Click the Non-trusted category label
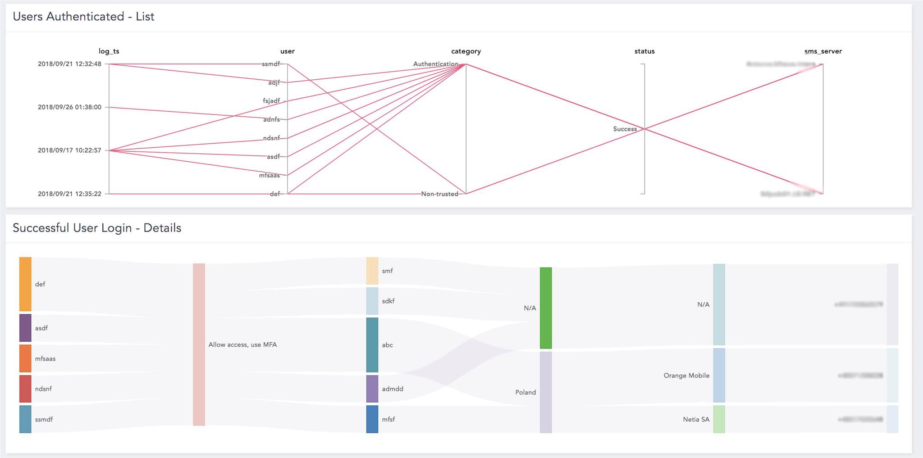Image resolution: width=923 pixels, height=458 pixels. pyautogui.click(x=439, y=194)
